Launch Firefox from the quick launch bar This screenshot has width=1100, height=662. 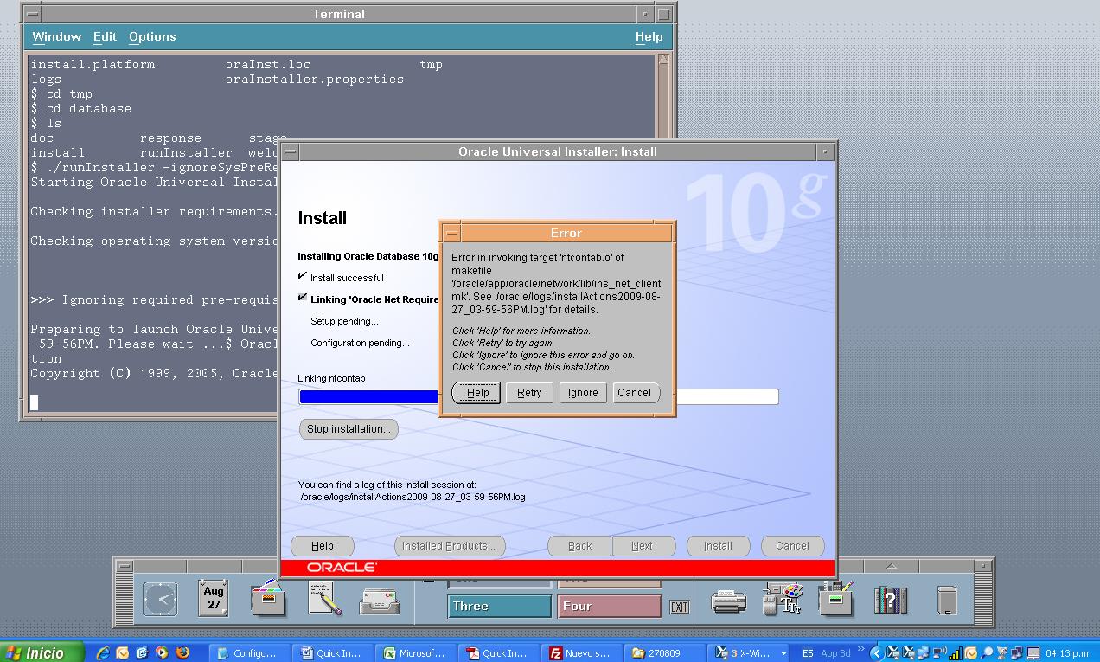coord(182,653)
